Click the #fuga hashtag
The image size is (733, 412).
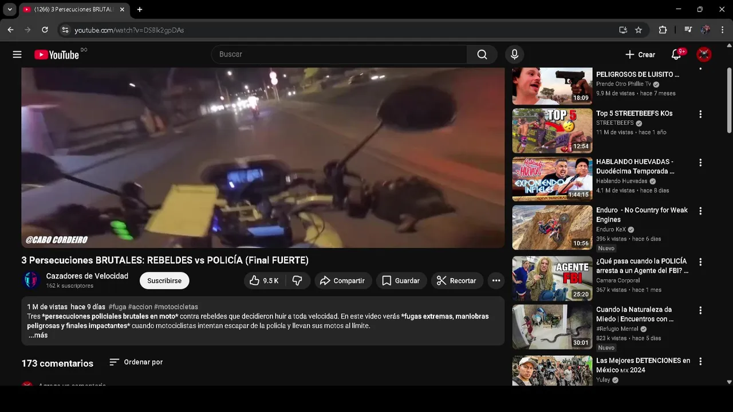(117, 307)
